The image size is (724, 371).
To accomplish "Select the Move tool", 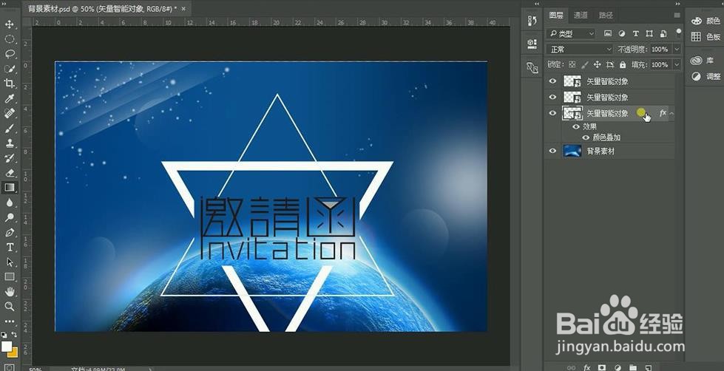I will click(9, 24).
